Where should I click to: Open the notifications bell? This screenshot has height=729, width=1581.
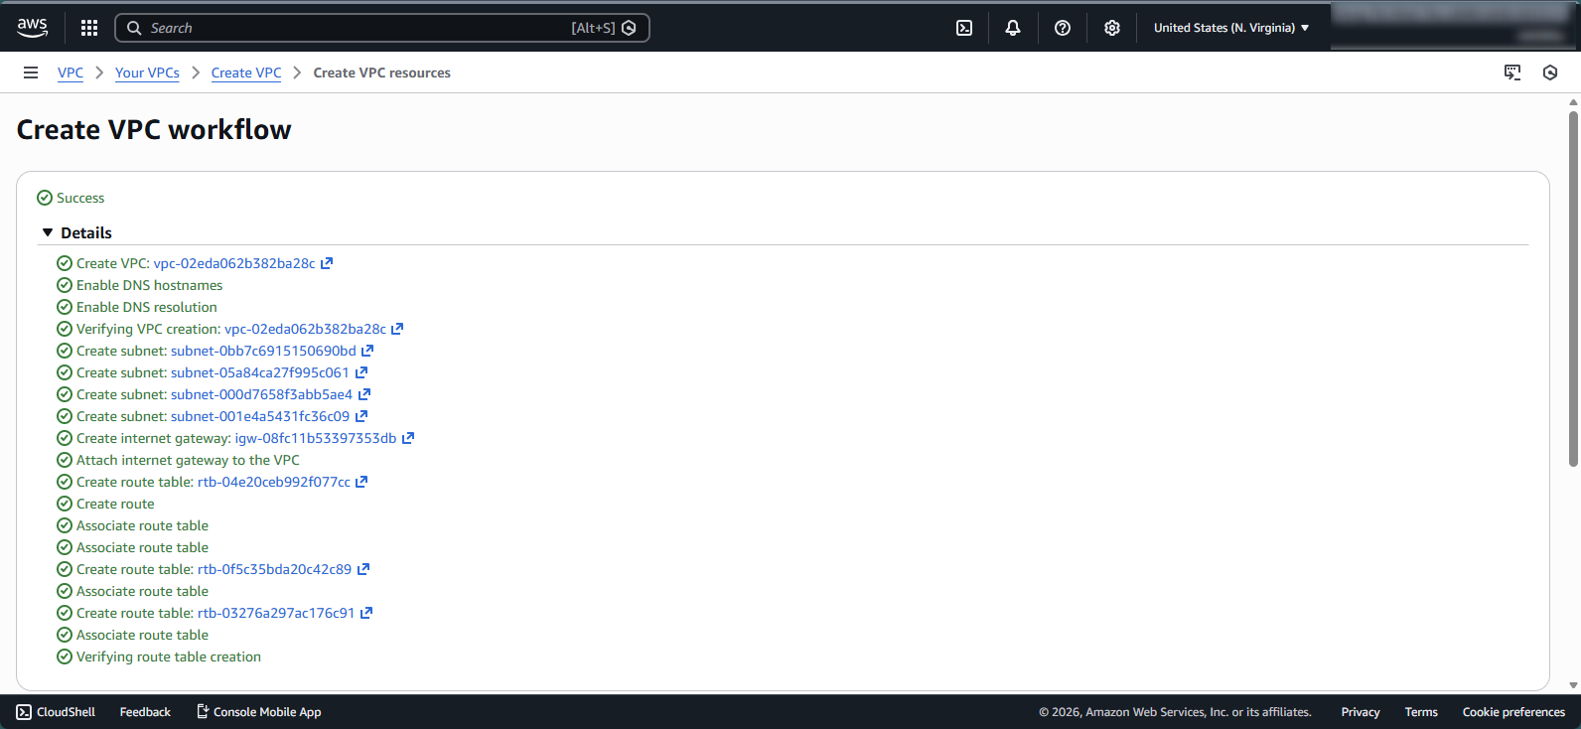[1013, 28]
